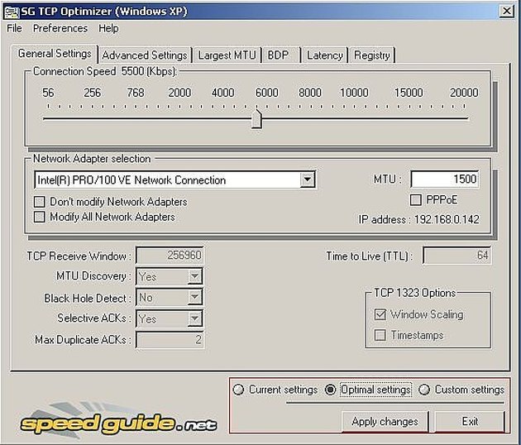Screen dimensions: 521x445
Task: Click the MTU input field
Action: [x=445, y=179]
